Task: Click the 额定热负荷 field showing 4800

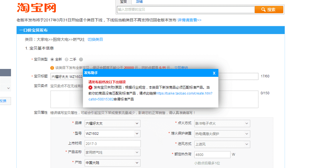Action: pos(212,154)
